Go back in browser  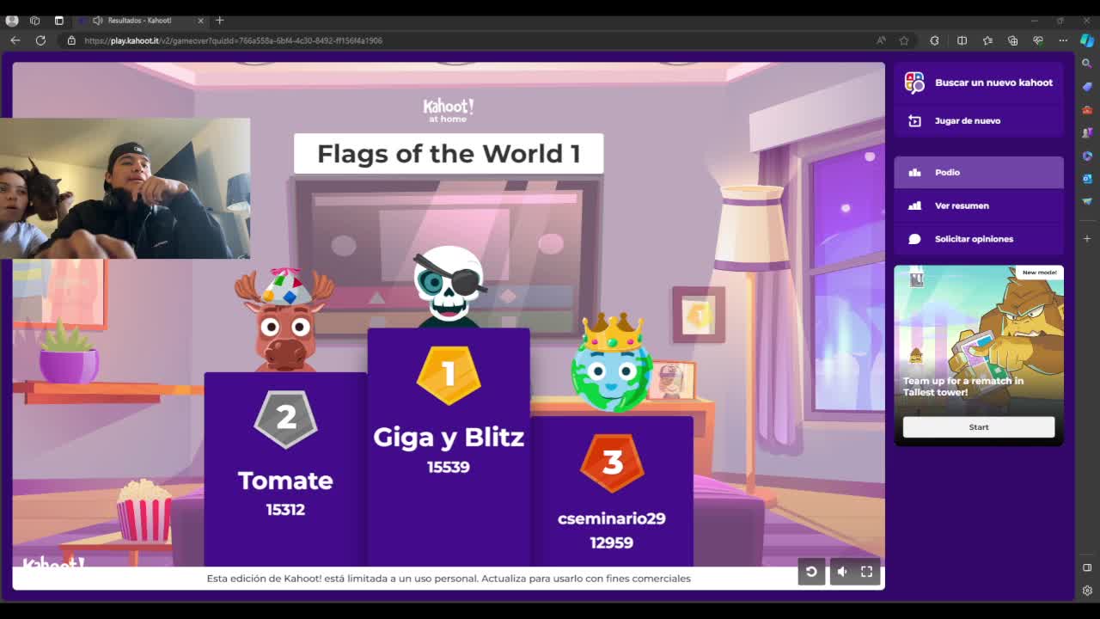coord(15,40)
